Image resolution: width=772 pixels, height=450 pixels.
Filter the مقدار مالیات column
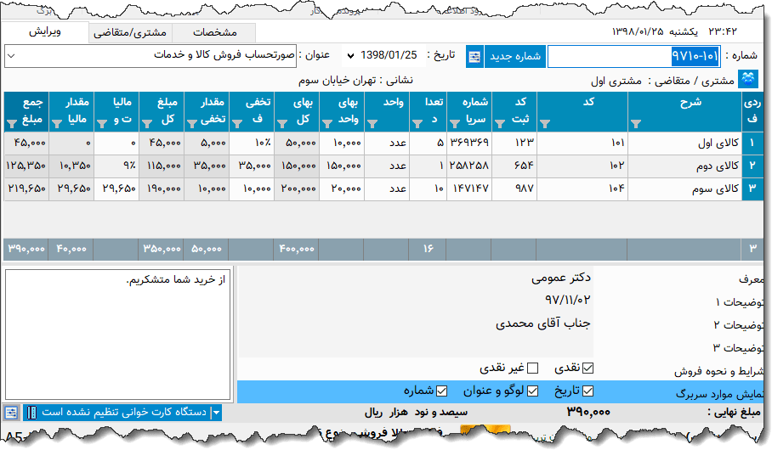coord(57,124)
